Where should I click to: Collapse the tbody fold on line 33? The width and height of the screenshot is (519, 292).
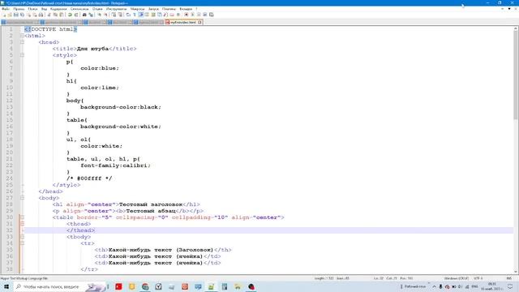pos(22,237)
